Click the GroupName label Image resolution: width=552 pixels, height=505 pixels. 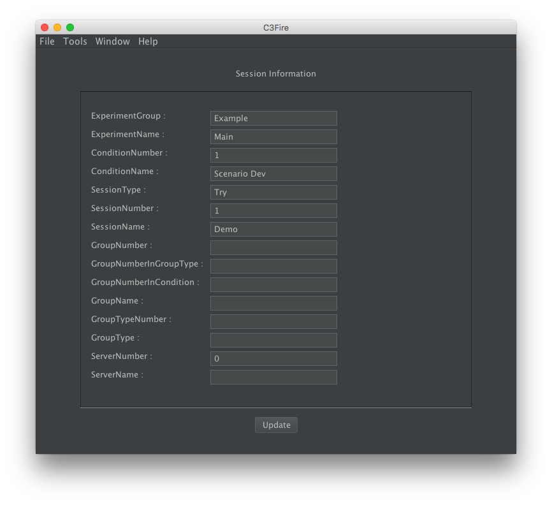(117, 301)
